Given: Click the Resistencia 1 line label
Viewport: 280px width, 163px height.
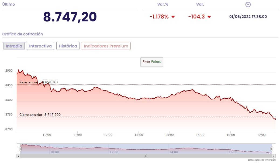Looking at the screenshot, I should [39, 82].
